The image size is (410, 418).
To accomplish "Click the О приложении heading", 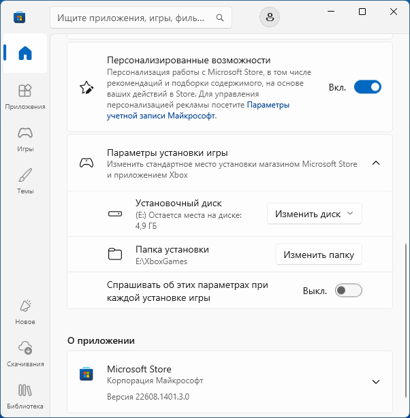I will [x=101, y=340].
